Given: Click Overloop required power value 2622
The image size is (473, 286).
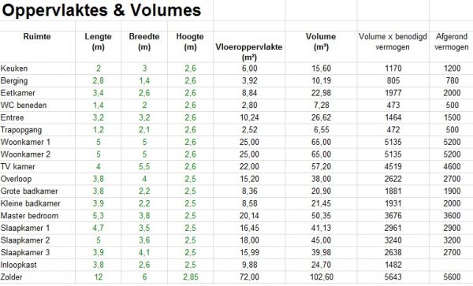Looking at the screenshot, I should click(x=393, y=179).
